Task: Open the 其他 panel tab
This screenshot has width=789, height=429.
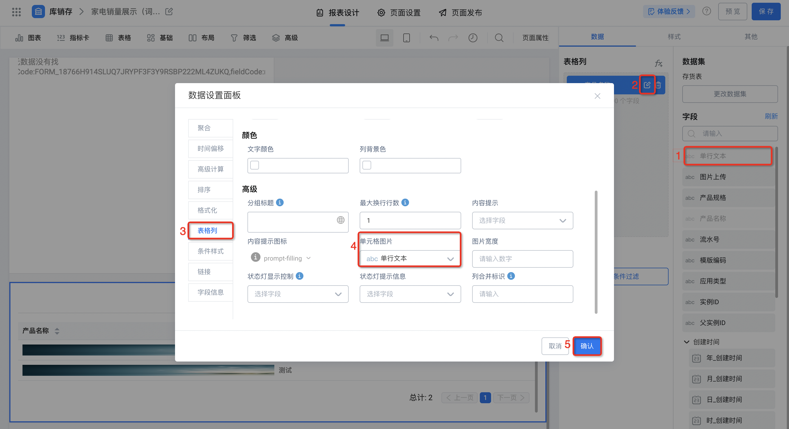Action: 751,37
